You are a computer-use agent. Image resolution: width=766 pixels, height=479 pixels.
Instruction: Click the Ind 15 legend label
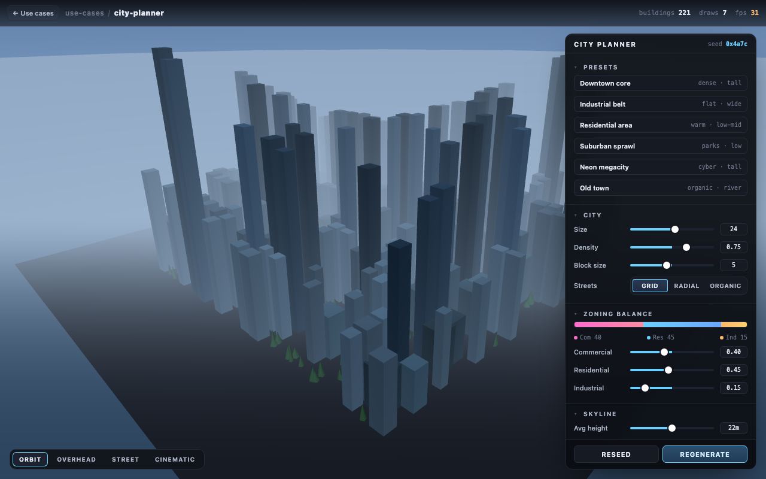(x=734, y=337)
